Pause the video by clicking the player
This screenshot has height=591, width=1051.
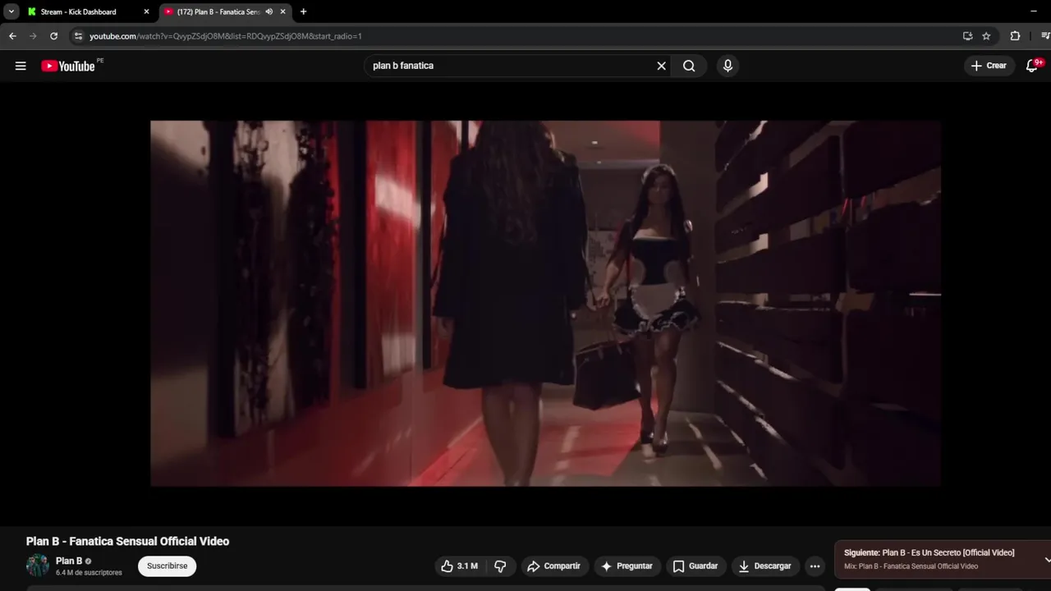[x=545, y=304]
